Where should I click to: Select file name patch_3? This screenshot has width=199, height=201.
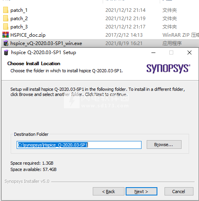19,27
